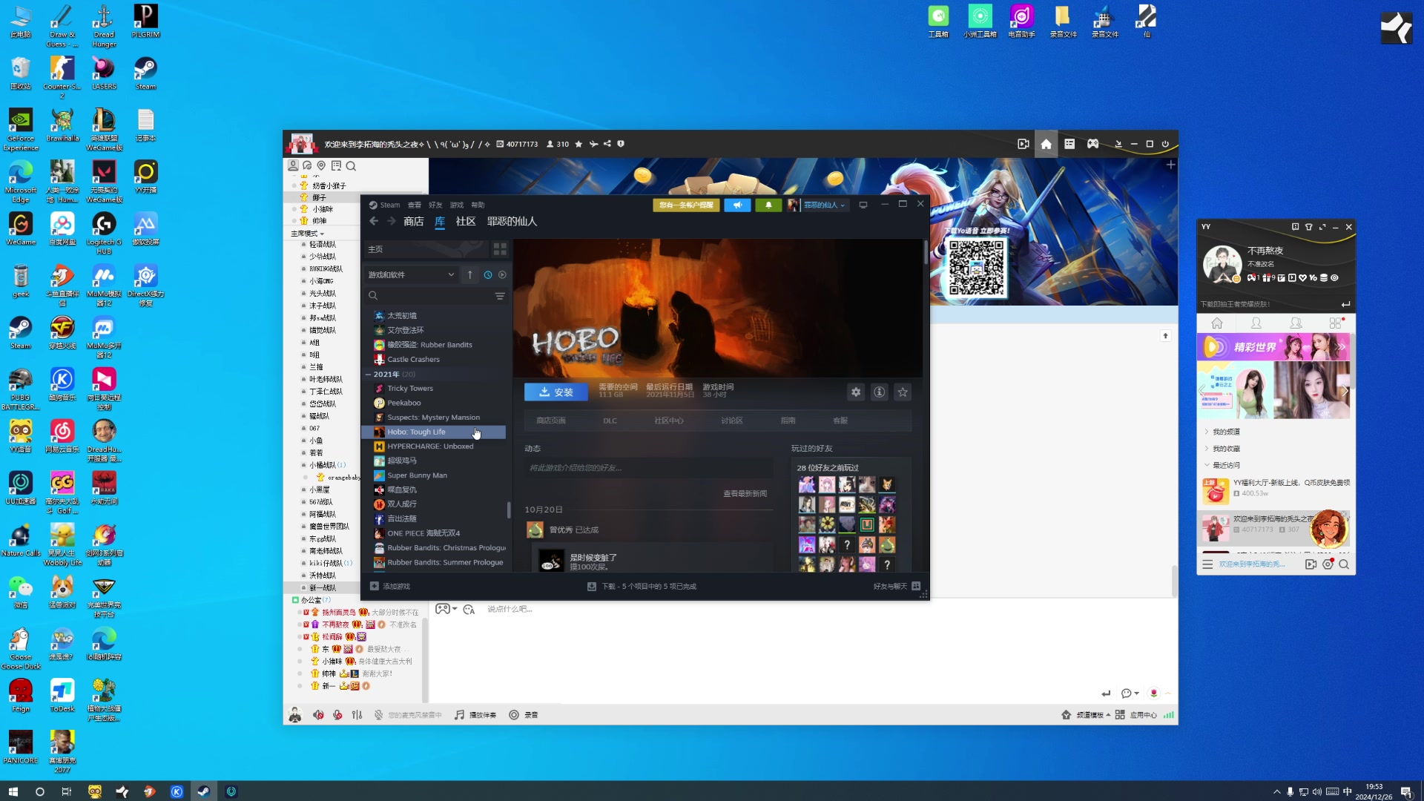Open Steam notifications bell

tap(768, 205)
